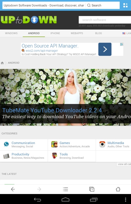Tap the Android system back button
Viewport: 131px width, 204px height.
click(x=37, y=199)
